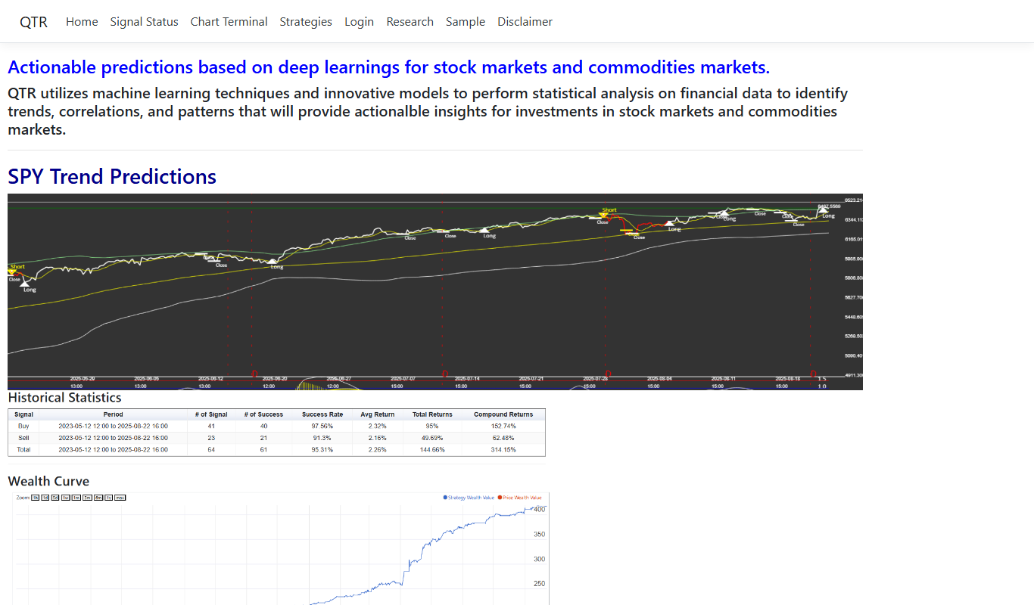Click the 95.31% success rate cell
The image size is (1034, 605).
click(x=322, y=450)
